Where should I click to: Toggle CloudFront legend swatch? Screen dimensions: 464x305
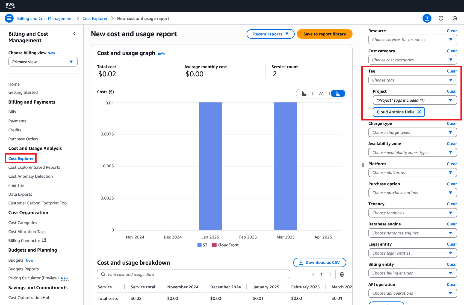coord(214,245)
